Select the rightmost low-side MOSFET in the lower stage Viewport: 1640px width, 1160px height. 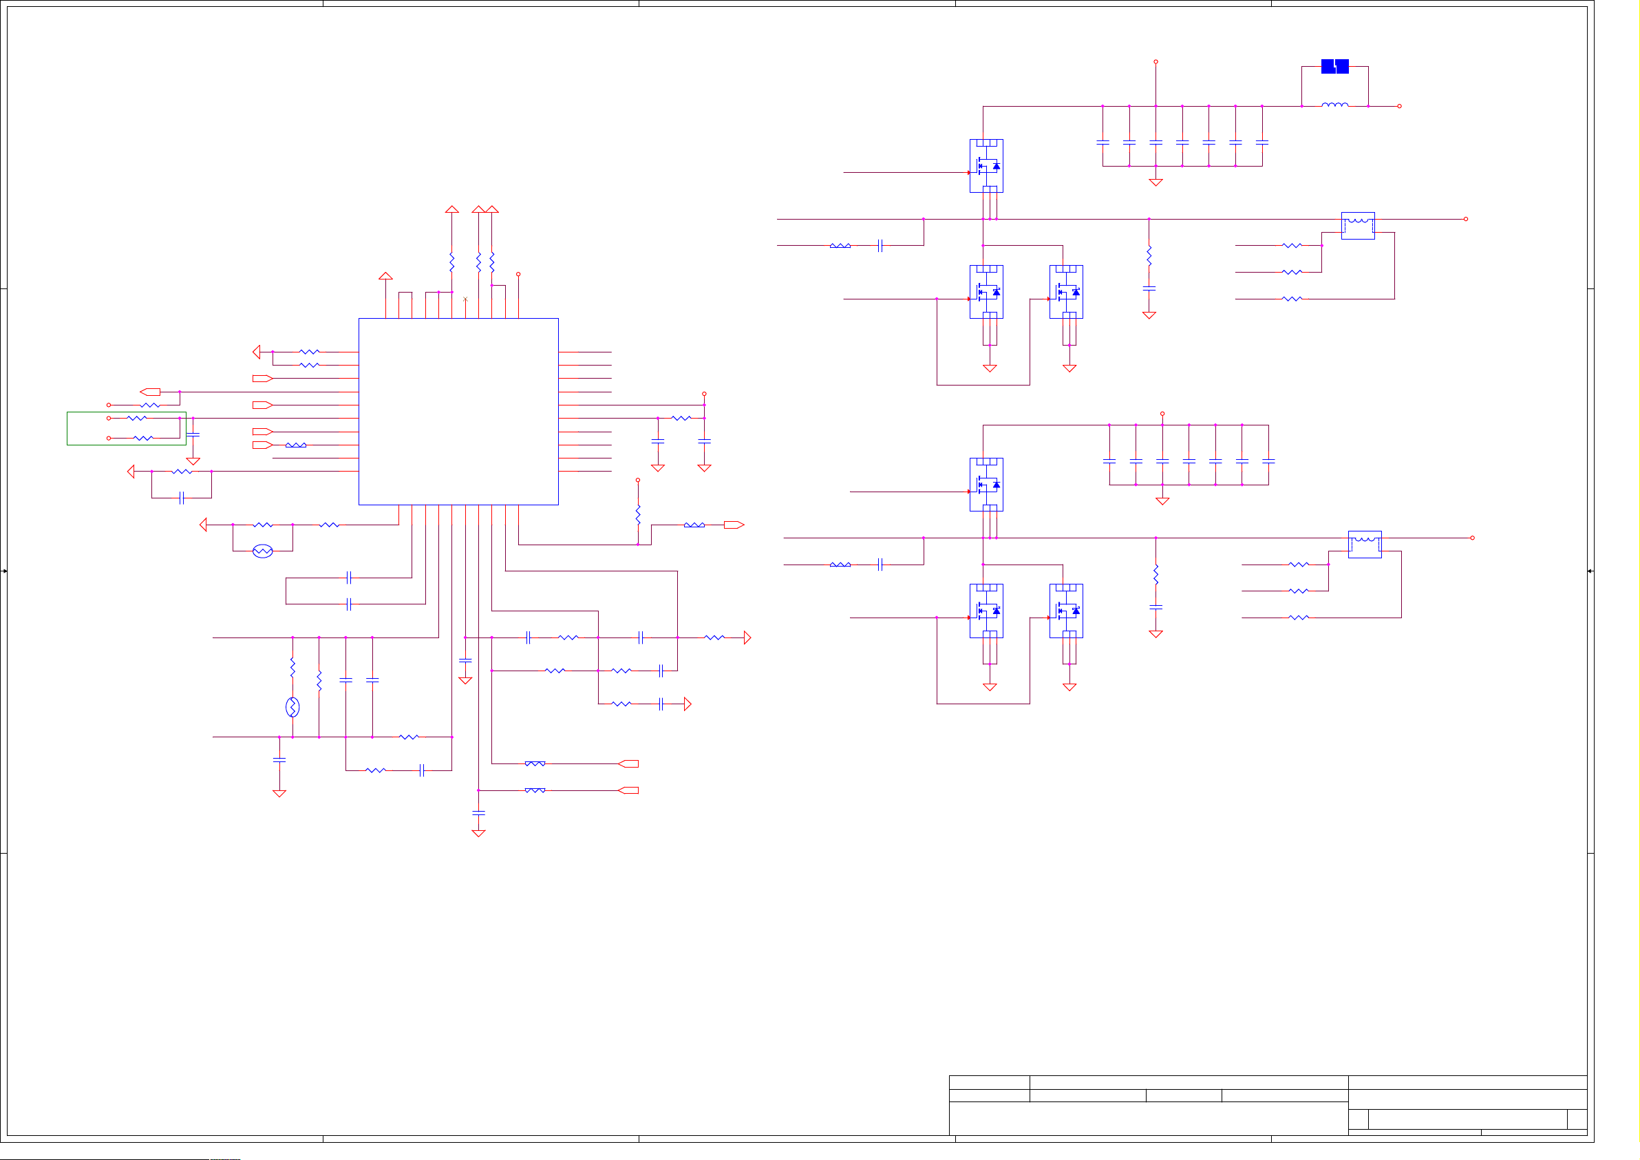[x=1066, y=611]
